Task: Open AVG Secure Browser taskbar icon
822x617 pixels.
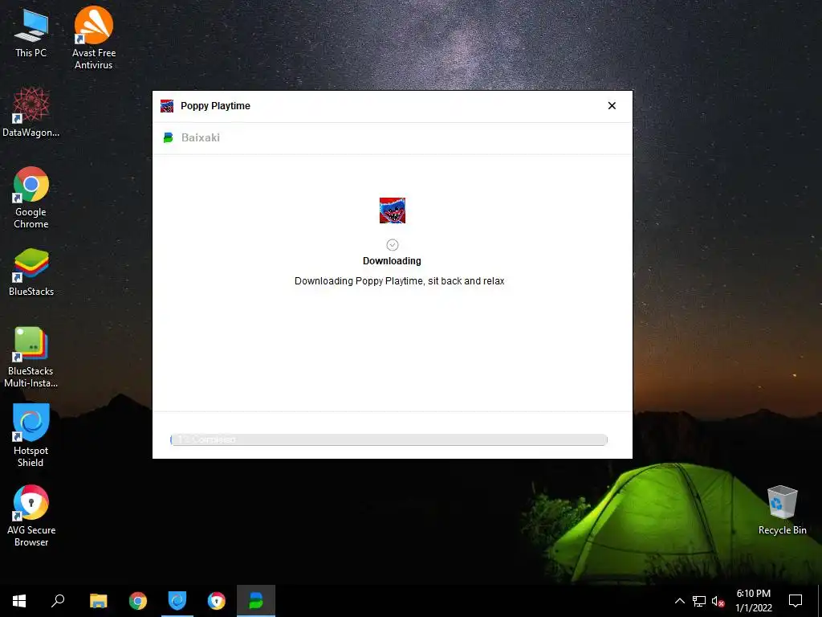Action: click(217, 601)
